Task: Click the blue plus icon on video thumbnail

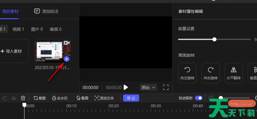Action: click(x=67, y=59)
